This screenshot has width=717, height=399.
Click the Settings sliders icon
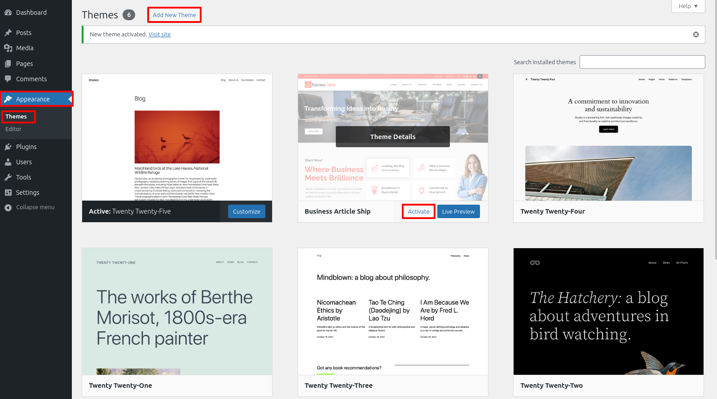(x=8, y=193)
